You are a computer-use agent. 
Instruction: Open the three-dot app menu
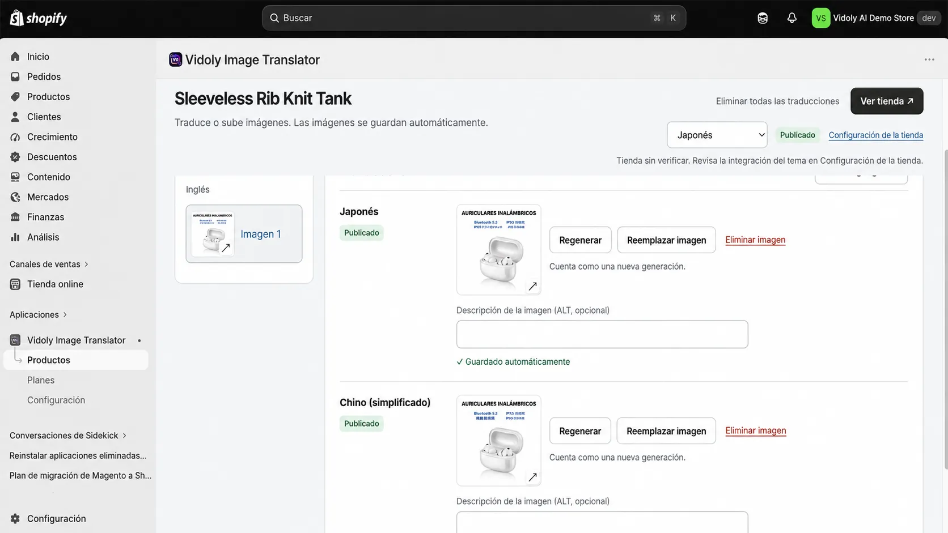[929, 59]
